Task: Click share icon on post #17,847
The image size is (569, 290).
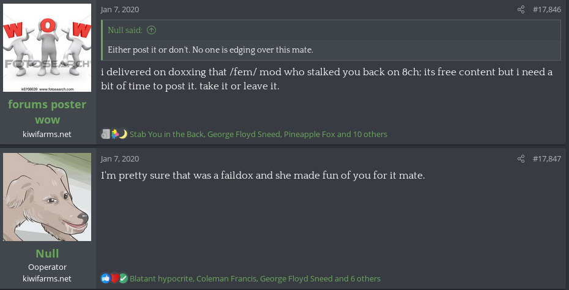Action: coord(521,159)
